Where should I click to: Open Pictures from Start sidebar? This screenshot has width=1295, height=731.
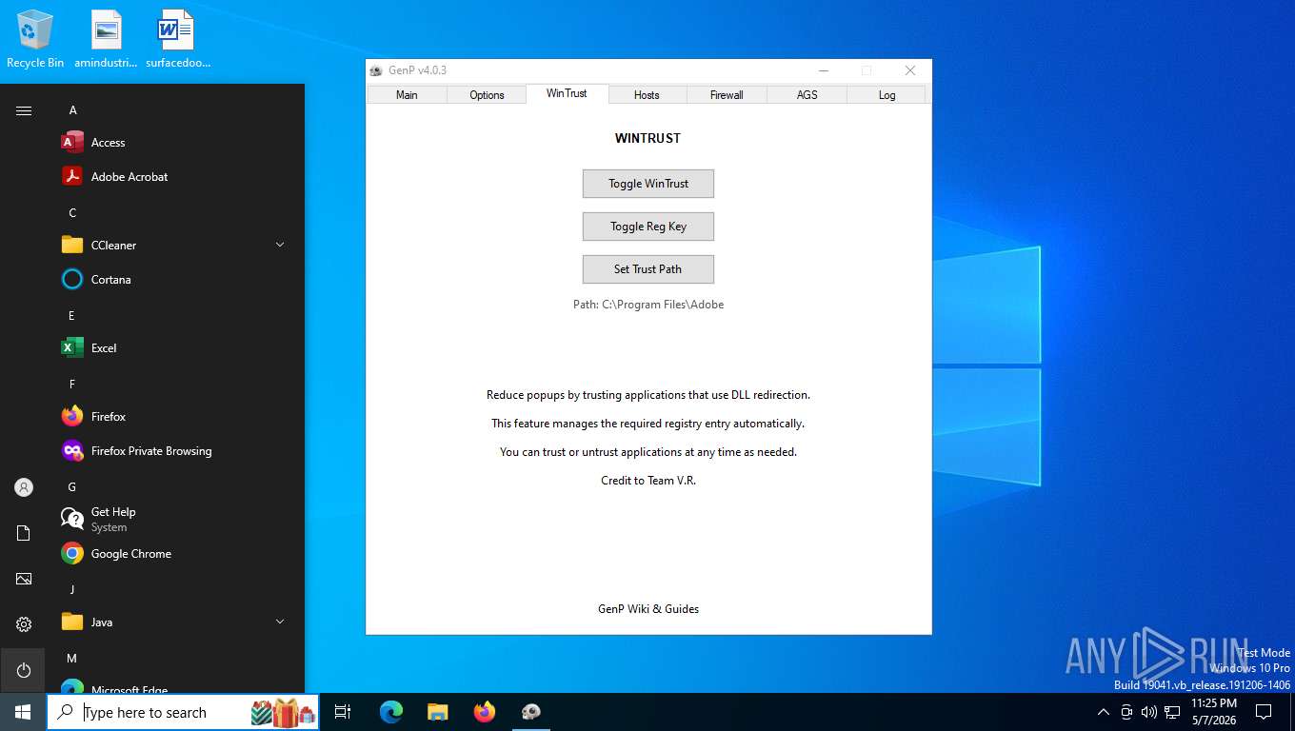tap(24, 579)
